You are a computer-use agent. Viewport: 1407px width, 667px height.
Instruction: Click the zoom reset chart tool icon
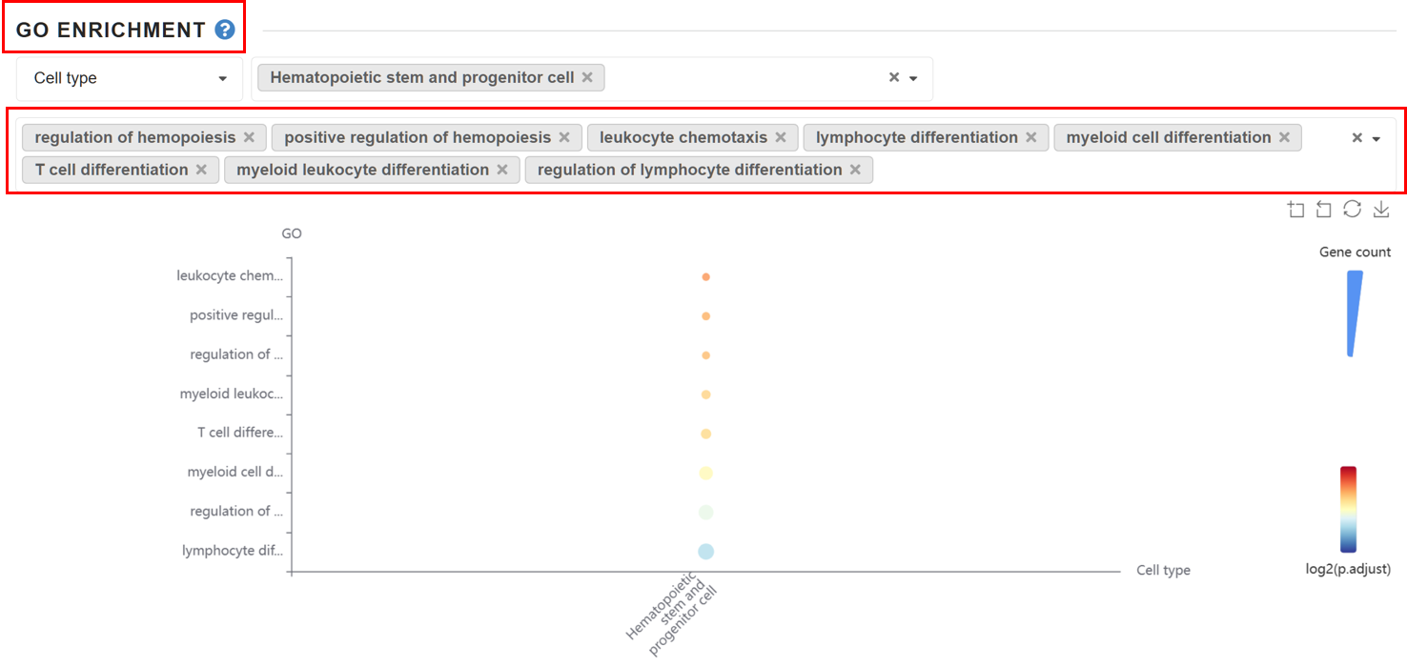pos(1323,210)
